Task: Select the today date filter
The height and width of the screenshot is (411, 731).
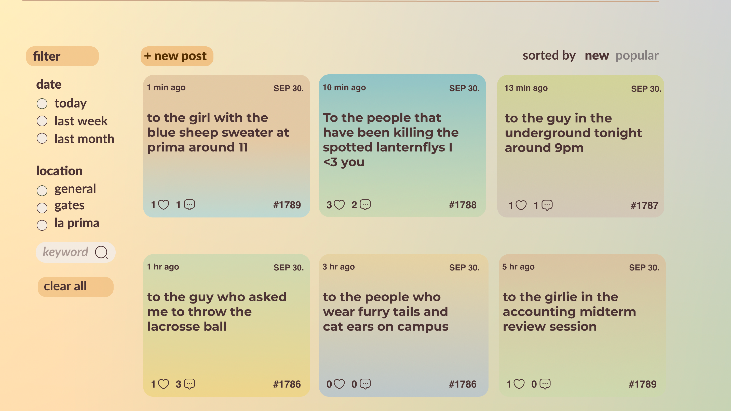Action: click(x=42, y=104)
